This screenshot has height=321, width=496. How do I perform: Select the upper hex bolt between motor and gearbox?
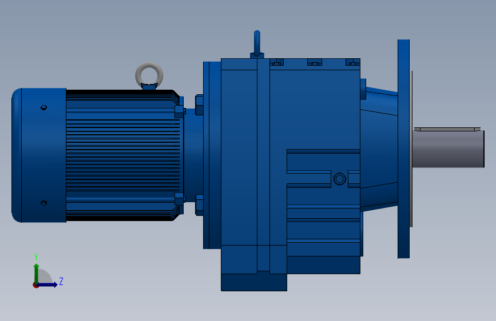tap(199, 105)
